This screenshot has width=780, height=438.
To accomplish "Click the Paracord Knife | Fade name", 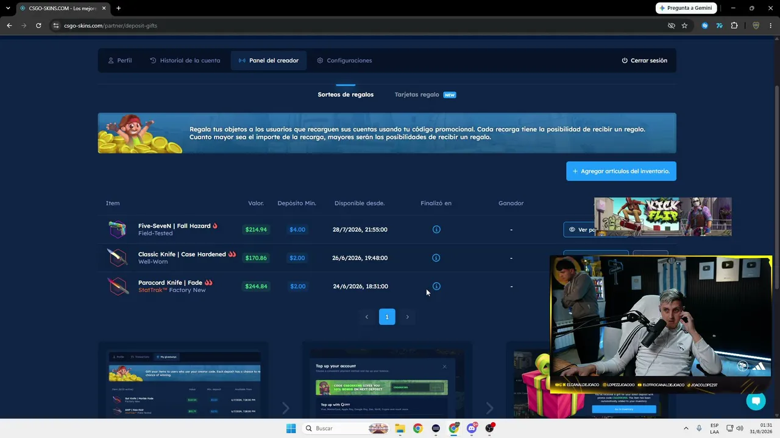I will pyautogui.click(x=170, y=283).
